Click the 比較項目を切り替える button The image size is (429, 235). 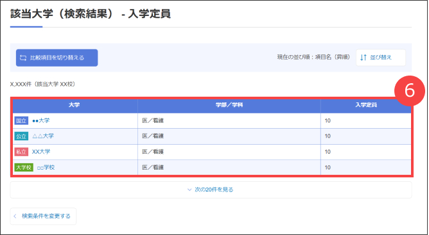(x=57, y=58)
